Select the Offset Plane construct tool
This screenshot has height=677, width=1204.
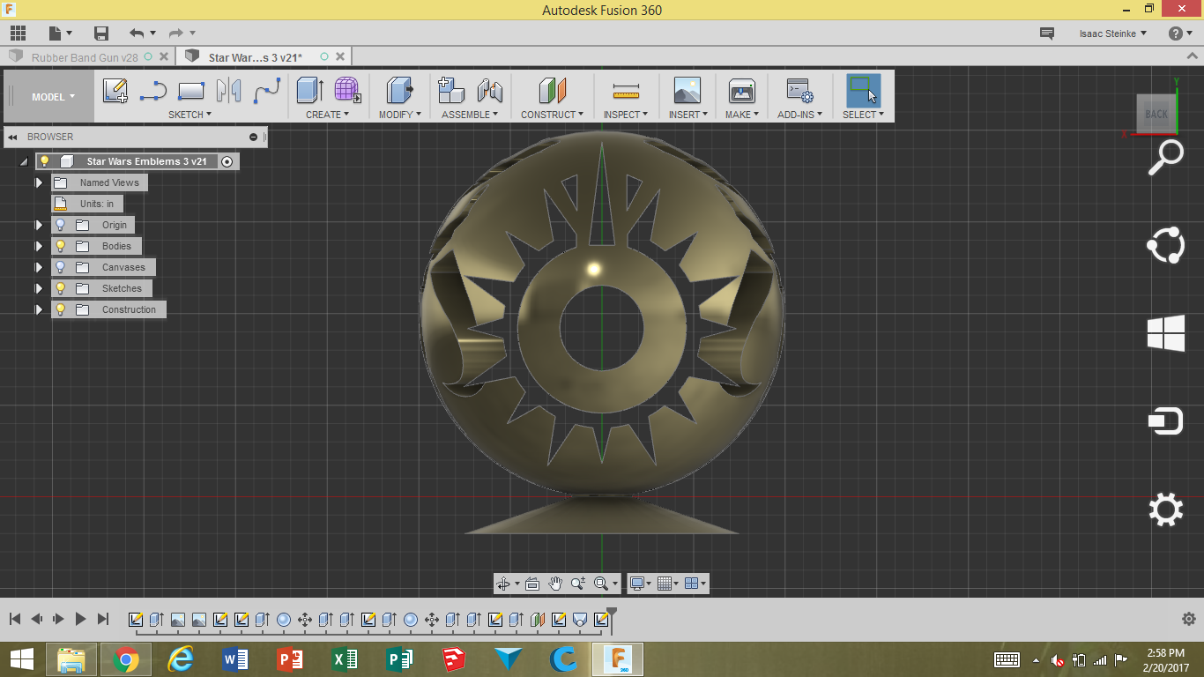553,90
